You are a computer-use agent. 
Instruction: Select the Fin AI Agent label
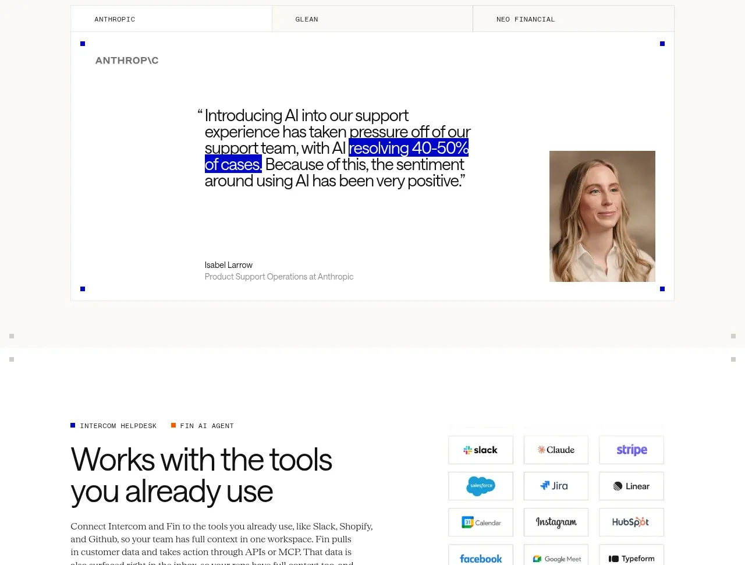point(203,426)
